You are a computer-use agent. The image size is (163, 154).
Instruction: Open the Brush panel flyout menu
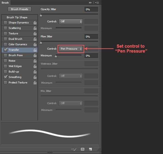pyautogui.click(x=97, y=3)
